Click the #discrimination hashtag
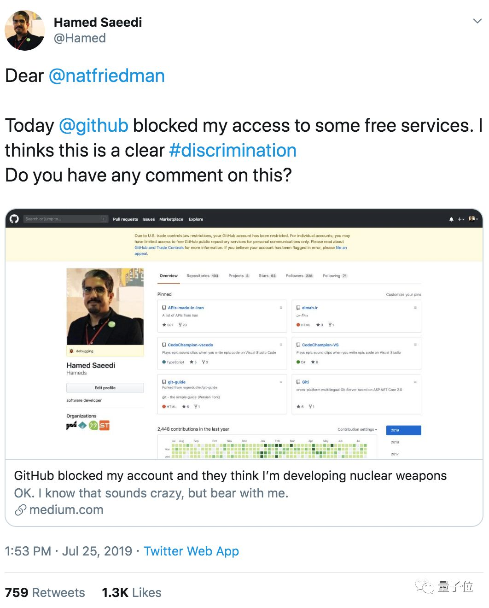This screenshot has width=489, height=608. (x=233, y=150)
